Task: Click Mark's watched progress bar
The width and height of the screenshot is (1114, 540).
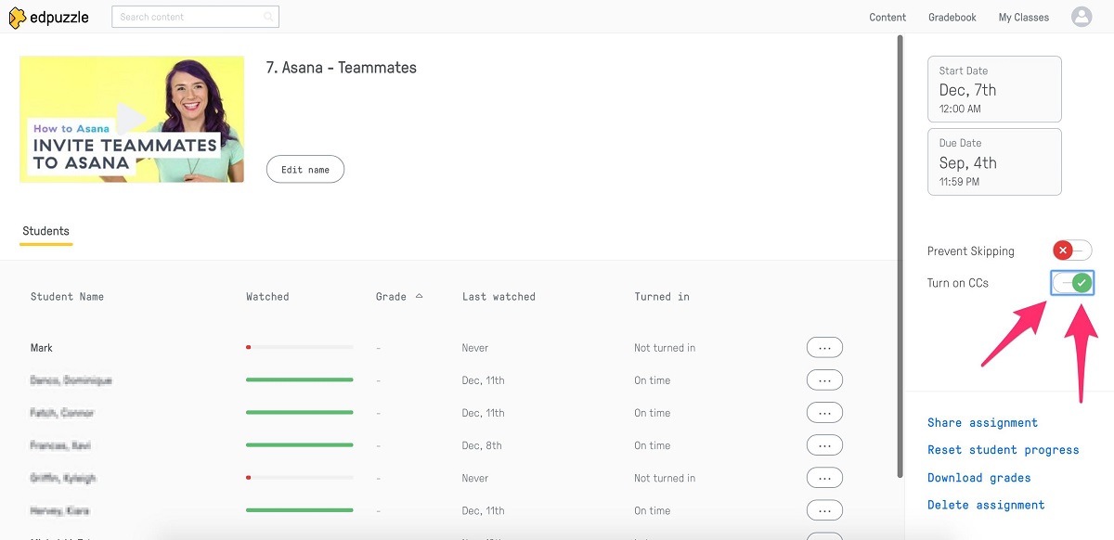Action: point(299,347)
